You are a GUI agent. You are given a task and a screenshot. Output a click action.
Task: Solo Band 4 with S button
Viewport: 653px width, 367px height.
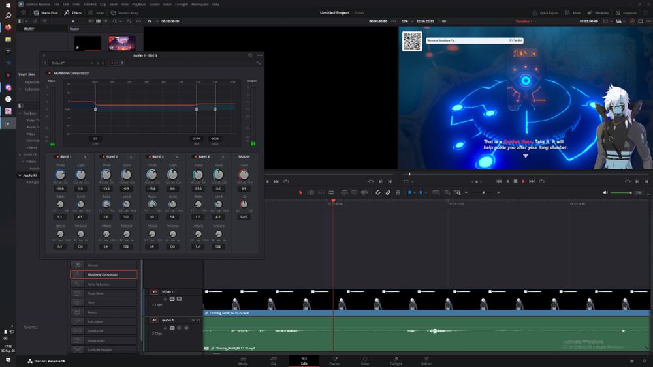pyautogui.click(x=223, y=156)
